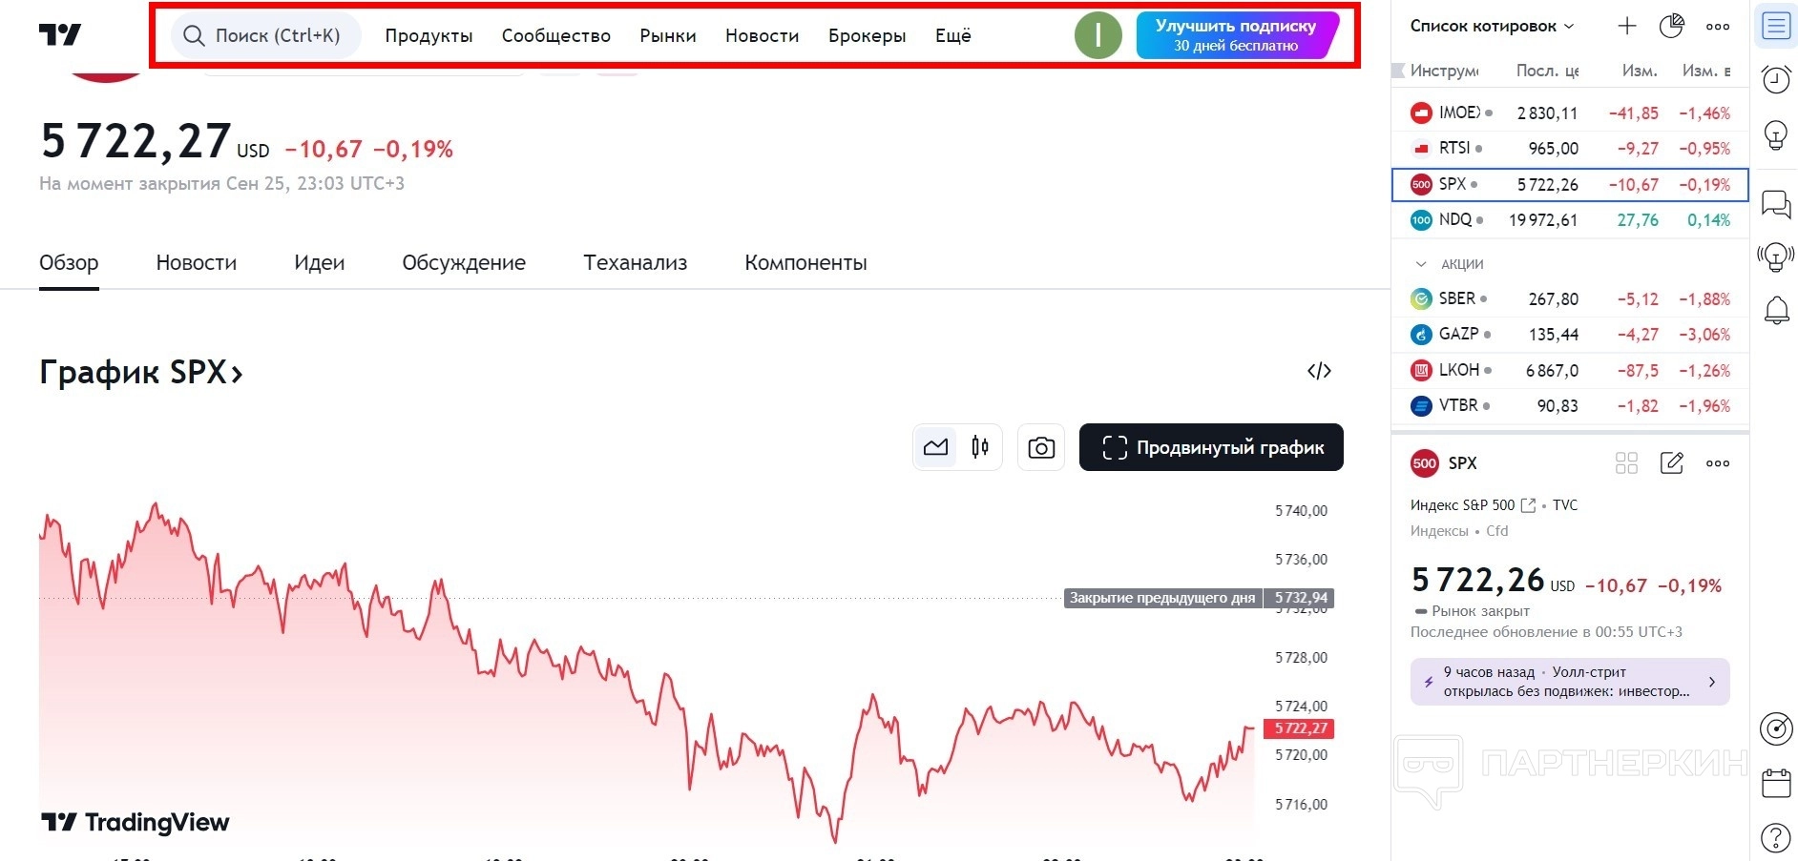Click the VTBR logo in the watchlist
This screenshot has width=1798, height=861.
pos(1421,406)
